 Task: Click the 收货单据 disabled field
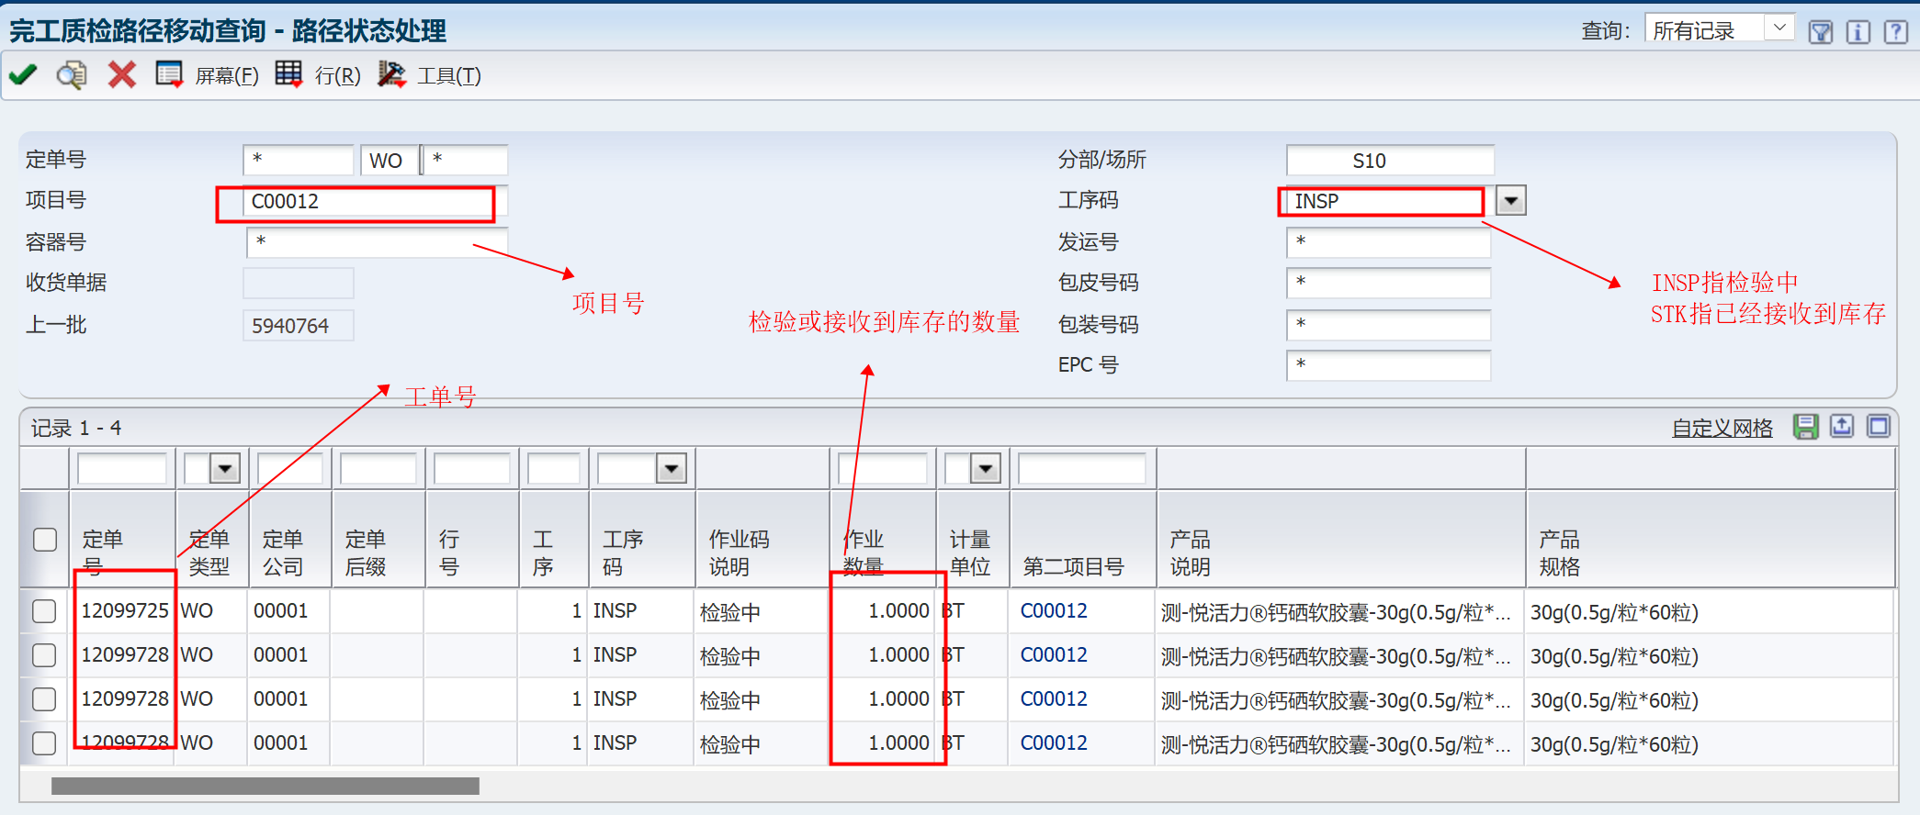coord(299,283)
